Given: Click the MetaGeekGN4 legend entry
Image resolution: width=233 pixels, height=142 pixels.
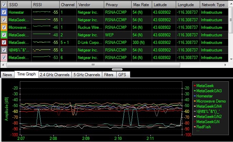Looking at the screenshot, I should 208,106.
